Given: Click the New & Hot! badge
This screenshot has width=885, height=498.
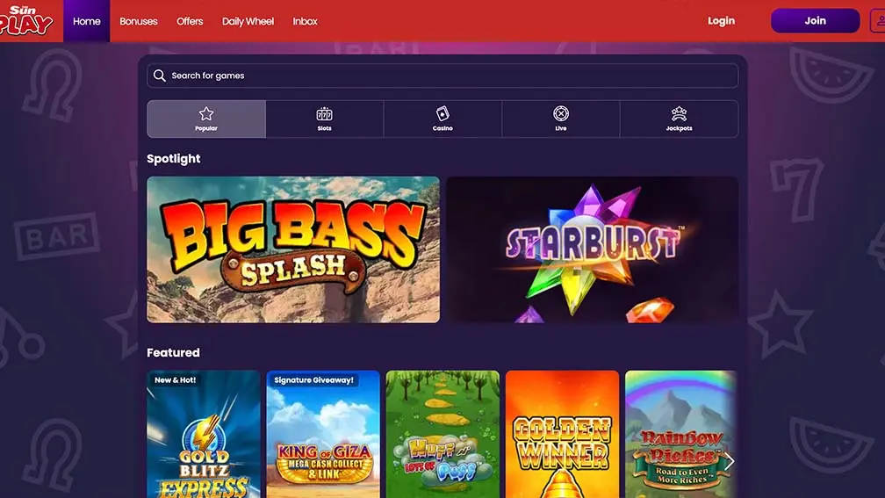Looking at the screenshot, I should point(175,380).
